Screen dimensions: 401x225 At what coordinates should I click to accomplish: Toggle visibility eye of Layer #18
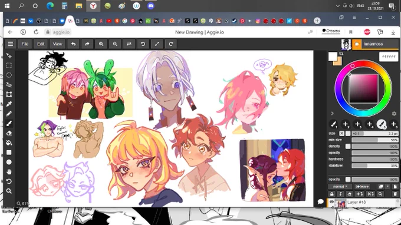coord(331,202)
